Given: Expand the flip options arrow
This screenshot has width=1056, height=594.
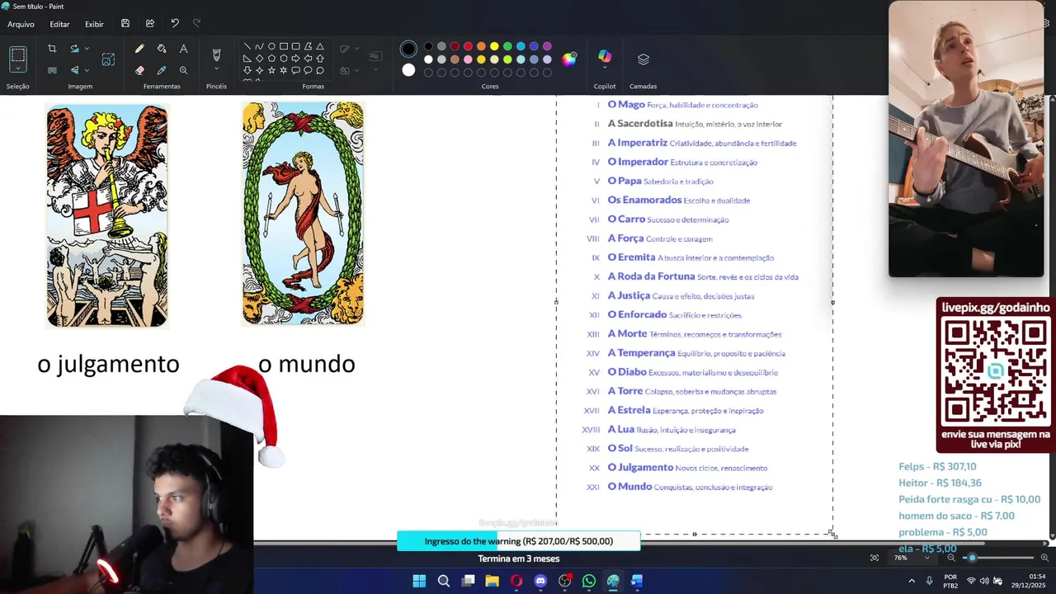Looking at the screenshot, I should tap(87, 70).
